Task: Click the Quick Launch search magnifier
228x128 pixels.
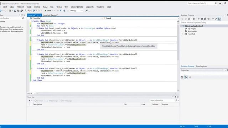Action: click(216, 3)
